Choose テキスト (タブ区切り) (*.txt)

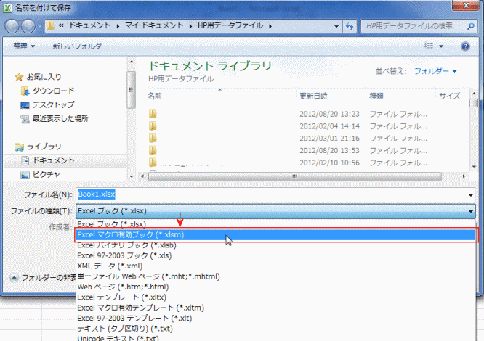click(x=275, y=329)
